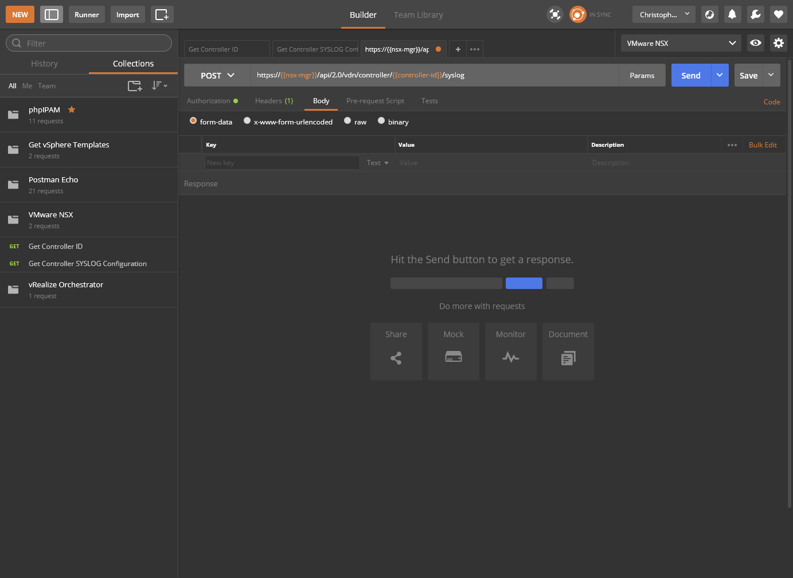This screenshot has width=793, height=578.
Task: Click the new window icon button
Action: (x=162, y=14)
